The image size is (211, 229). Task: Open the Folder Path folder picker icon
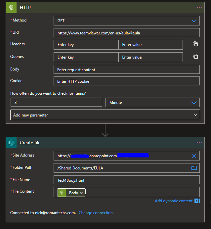click(194, 168)
